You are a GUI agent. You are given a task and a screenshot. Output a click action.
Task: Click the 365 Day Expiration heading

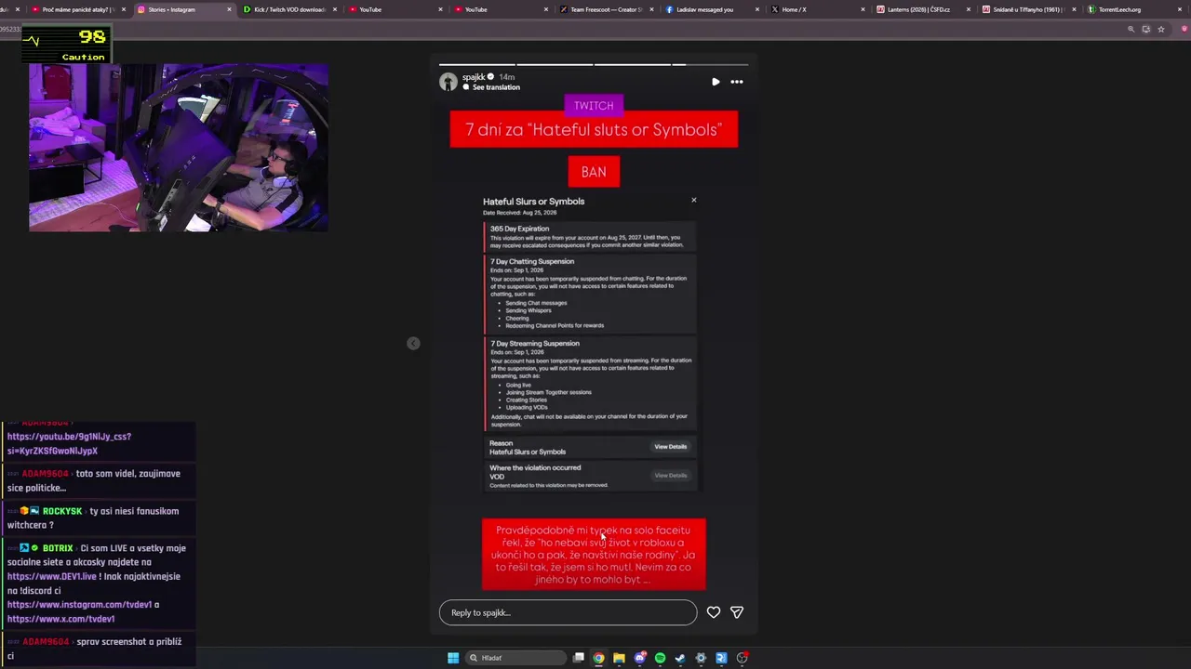pyautogui.click(x=519, y=229)
